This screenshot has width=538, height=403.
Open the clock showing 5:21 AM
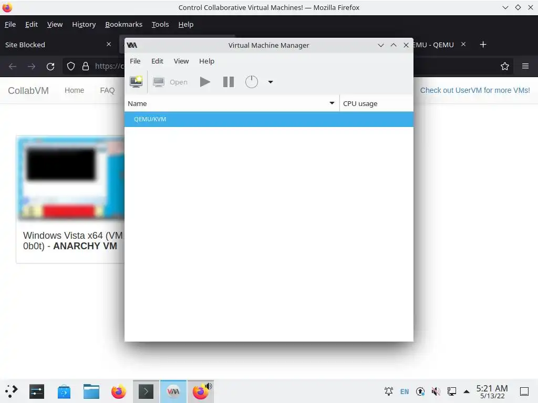tap(492, 391)
